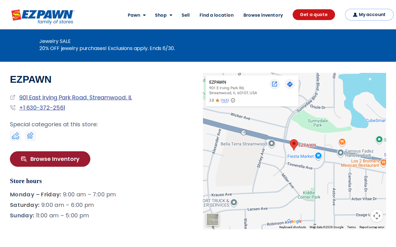
Task: Open the store address link
Action: [75, 98]
